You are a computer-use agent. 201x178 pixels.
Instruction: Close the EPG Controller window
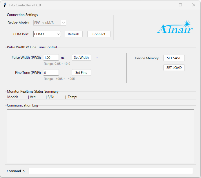pos(194,5)
